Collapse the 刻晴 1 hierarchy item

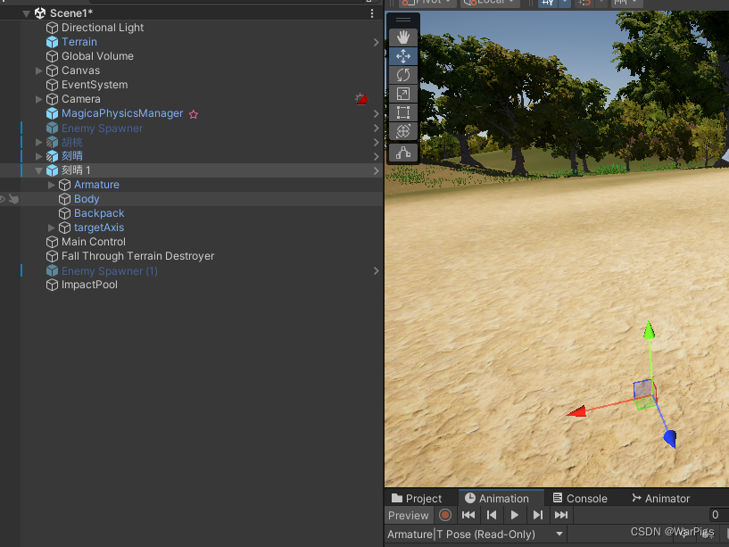(39, 170)
